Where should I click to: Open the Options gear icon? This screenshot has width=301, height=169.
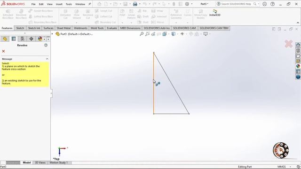click(x=187, y=4)
